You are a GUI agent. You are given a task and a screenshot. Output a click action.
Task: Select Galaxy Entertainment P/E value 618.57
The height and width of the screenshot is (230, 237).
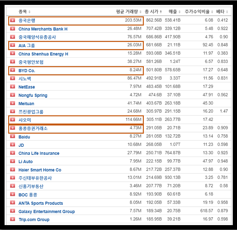point(207,211)
